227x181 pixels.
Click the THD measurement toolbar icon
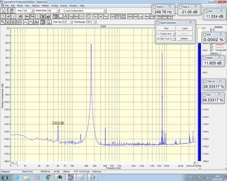pos(113,16)
